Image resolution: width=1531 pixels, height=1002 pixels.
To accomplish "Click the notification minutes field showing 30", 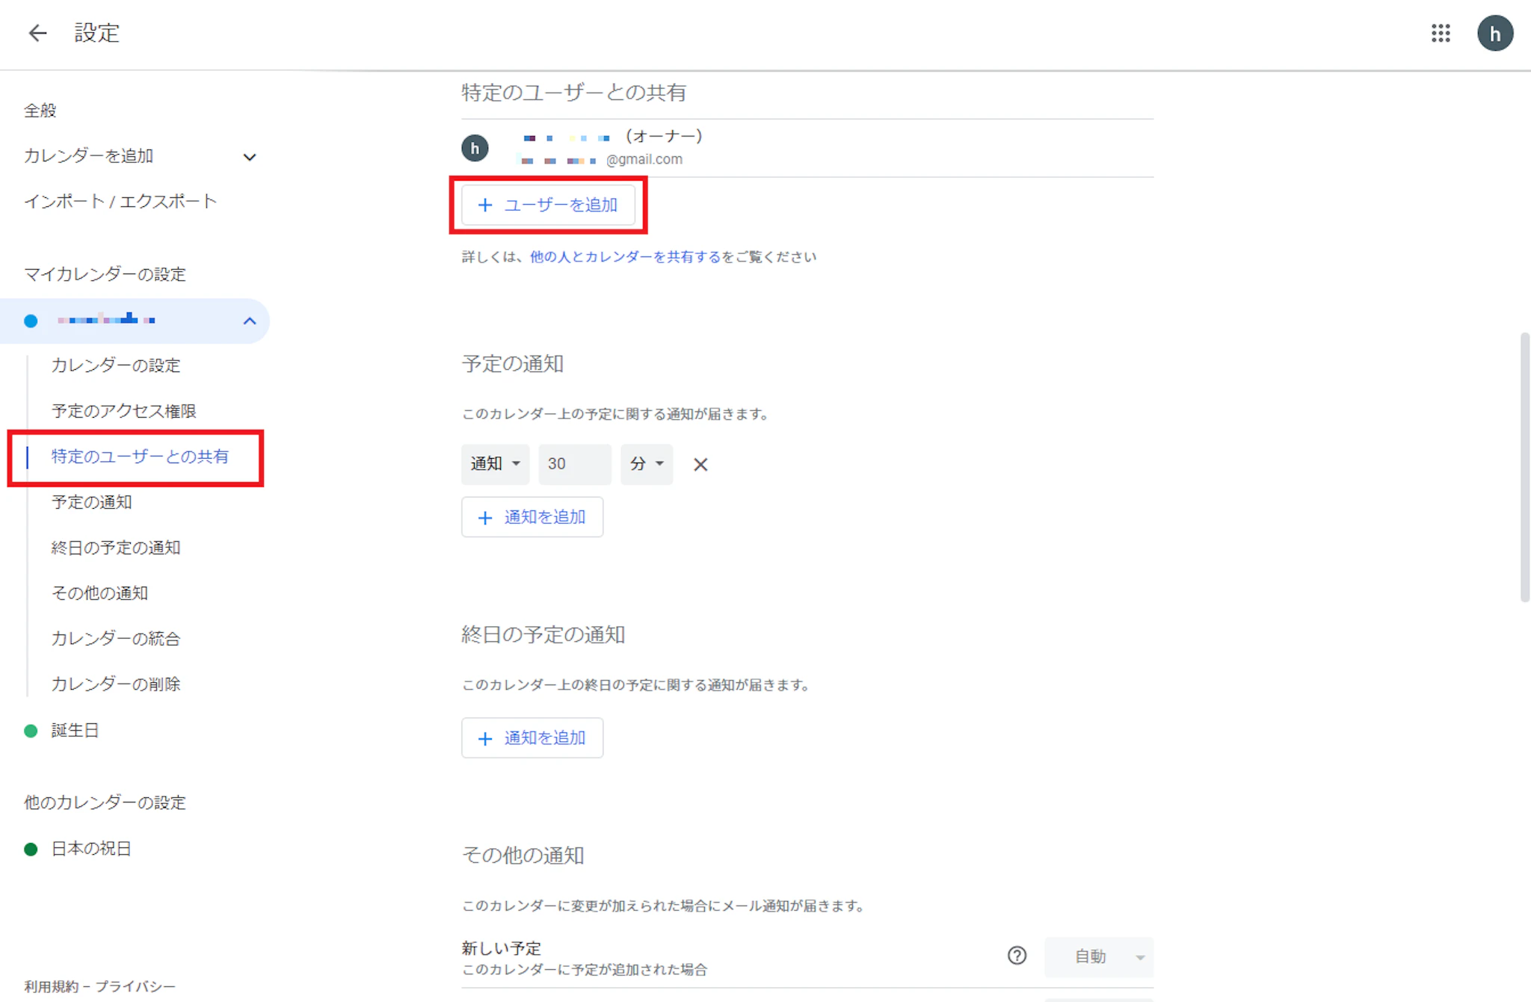I will [x=574, y=464].
